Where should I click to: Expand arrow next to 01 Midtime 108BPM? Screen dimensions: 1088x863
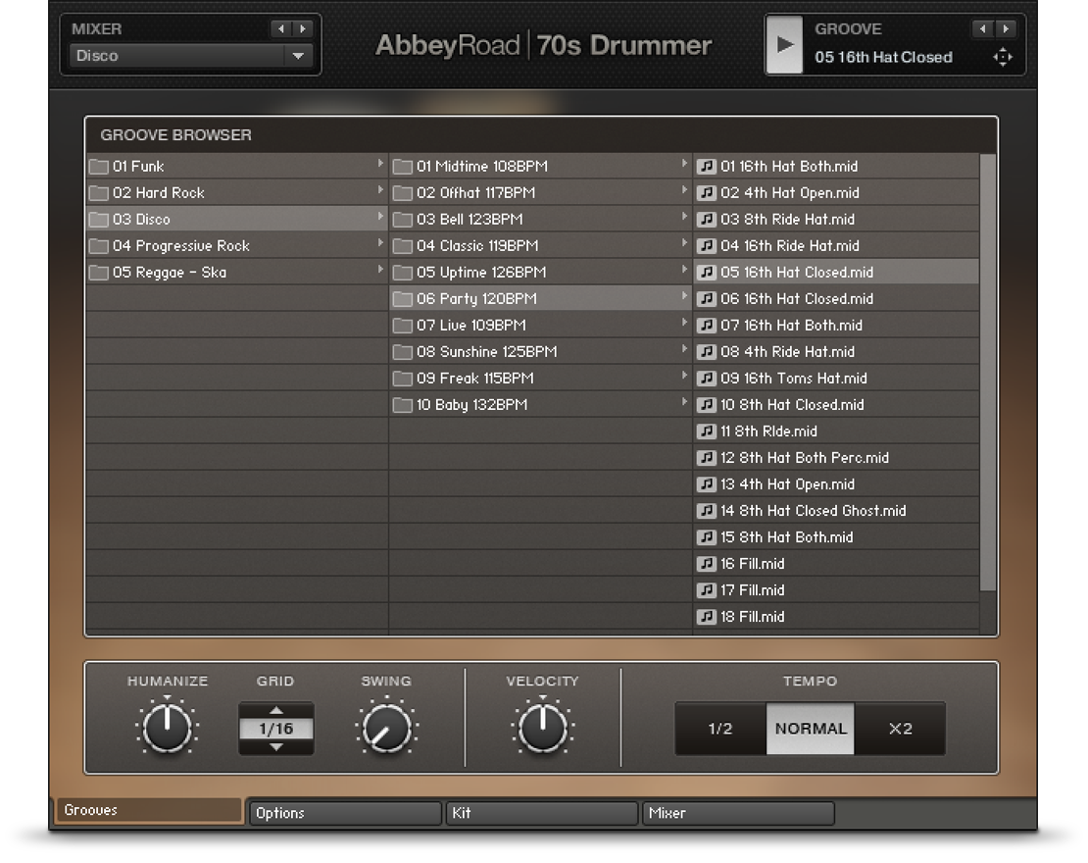coord(684,164)
